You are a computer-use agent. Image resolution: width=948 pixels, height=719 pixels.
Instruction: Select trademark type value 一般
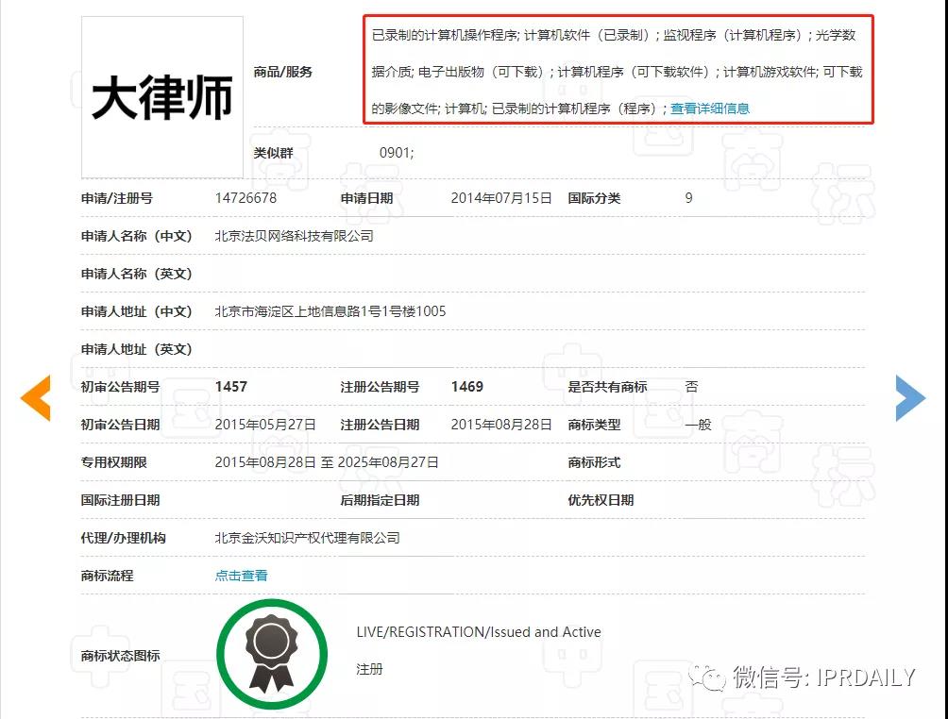coord(699,425)
